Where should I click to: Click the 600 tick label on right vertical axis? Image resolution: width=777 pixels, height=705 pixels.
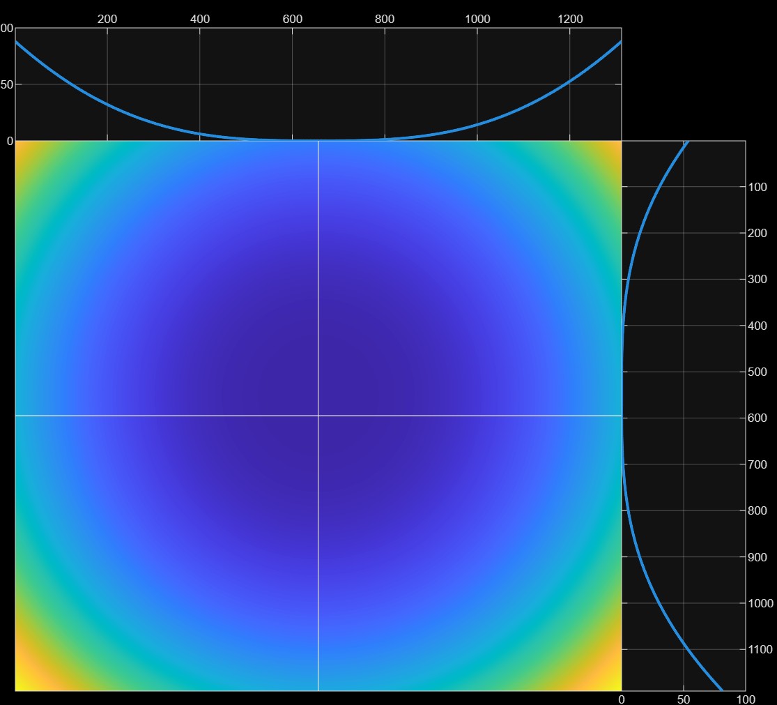click(x=757, y=418)
